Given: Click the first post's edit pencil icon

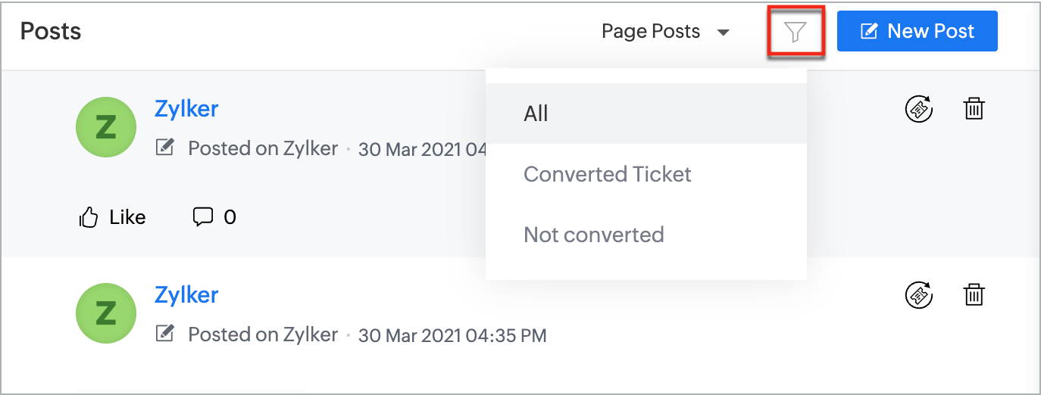Looking at the screenshot, I should coord(164,148).
